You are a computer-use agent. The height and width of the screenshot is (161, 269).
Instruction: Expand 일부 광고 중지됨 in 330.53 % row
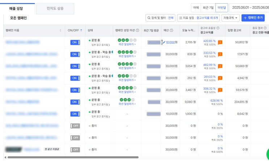pos(101,57)
